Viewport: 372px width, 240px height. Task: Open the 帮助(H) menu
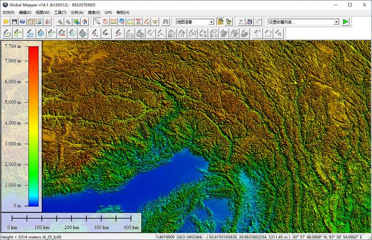tap(123, 12)
